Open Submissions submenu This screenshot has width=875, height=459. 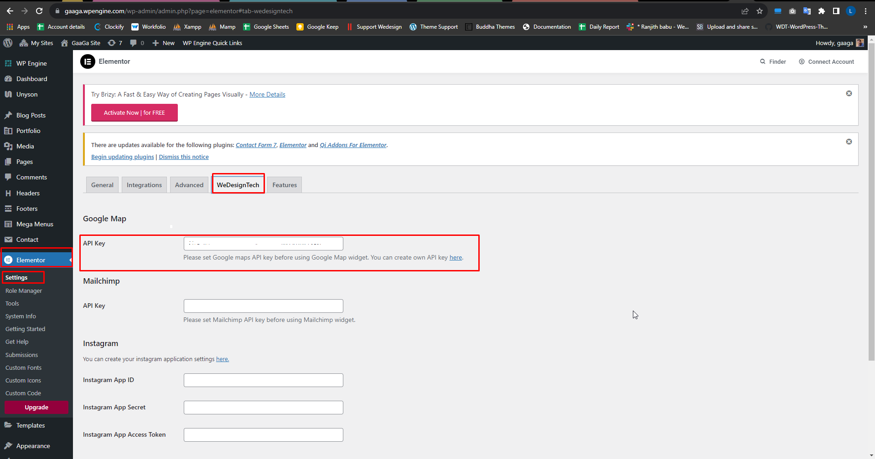point(21,355)
